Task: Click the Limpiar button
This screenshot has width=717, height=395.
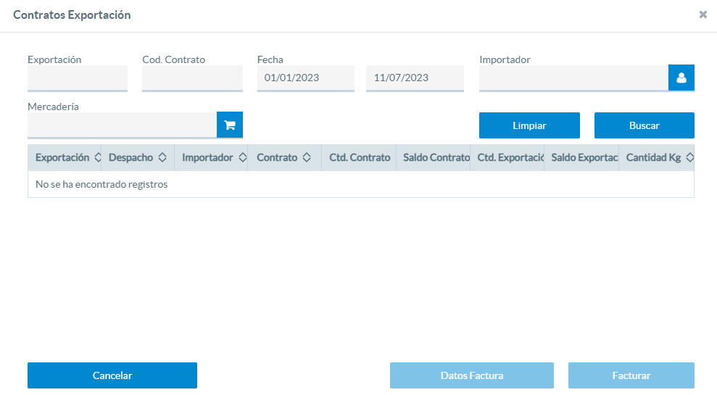Action: pyautogui.click(x=529, y=125)
